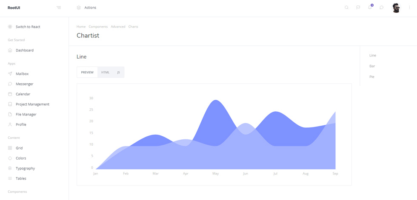Click the 'Chartist' page title
417x200 pixels.
tap(88, 36)
